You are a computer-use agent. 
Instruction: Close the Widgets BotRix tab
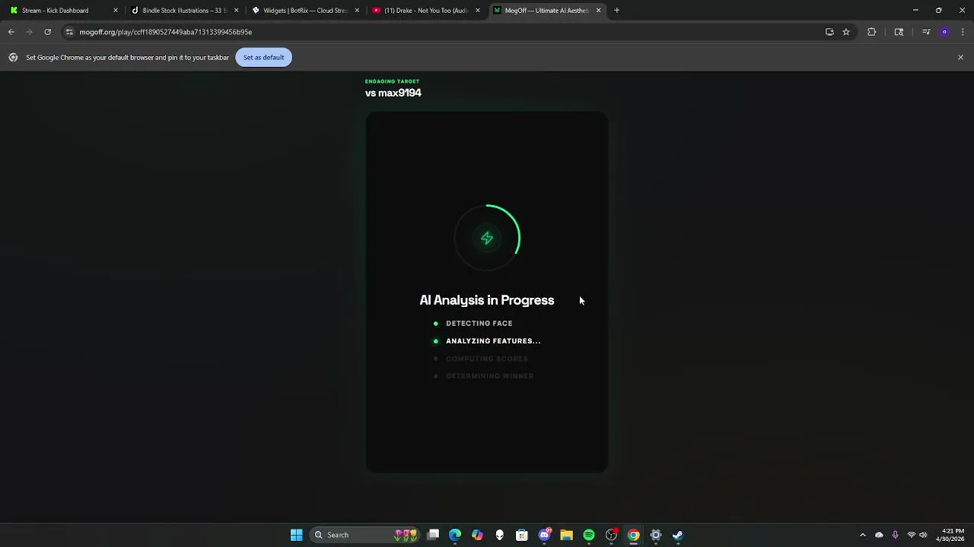(357, 11)
